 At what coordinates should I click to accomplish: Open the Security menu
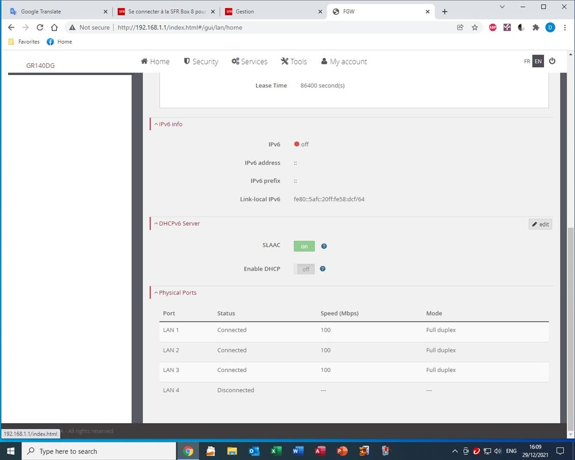201,62
